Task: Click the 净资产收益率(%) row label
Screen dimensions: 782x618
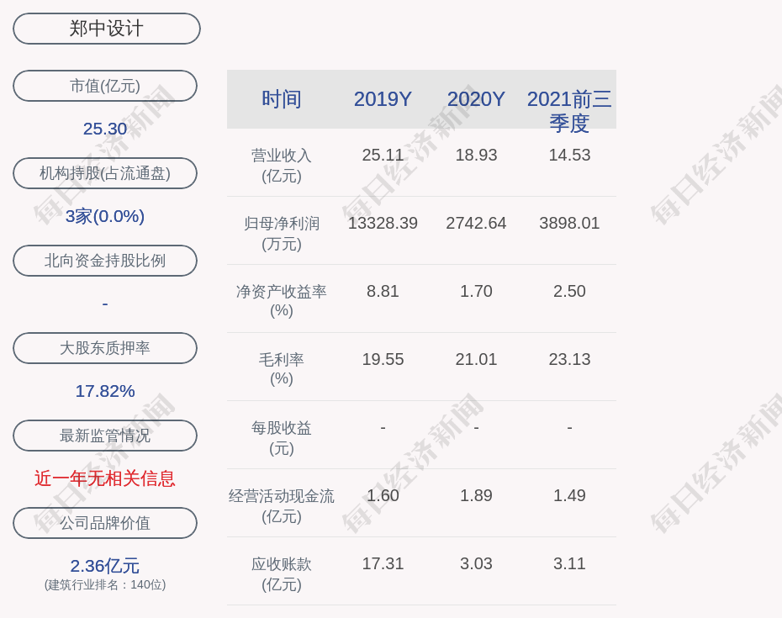Action: (282, 301)
